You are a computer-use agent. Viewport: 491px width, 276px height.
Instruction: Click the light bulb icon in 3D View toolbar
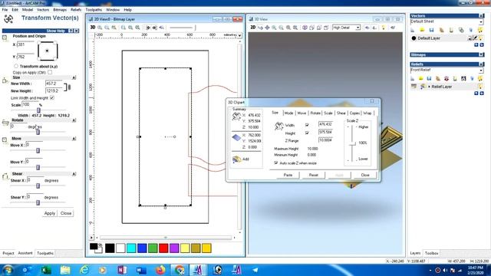(384, 28)
